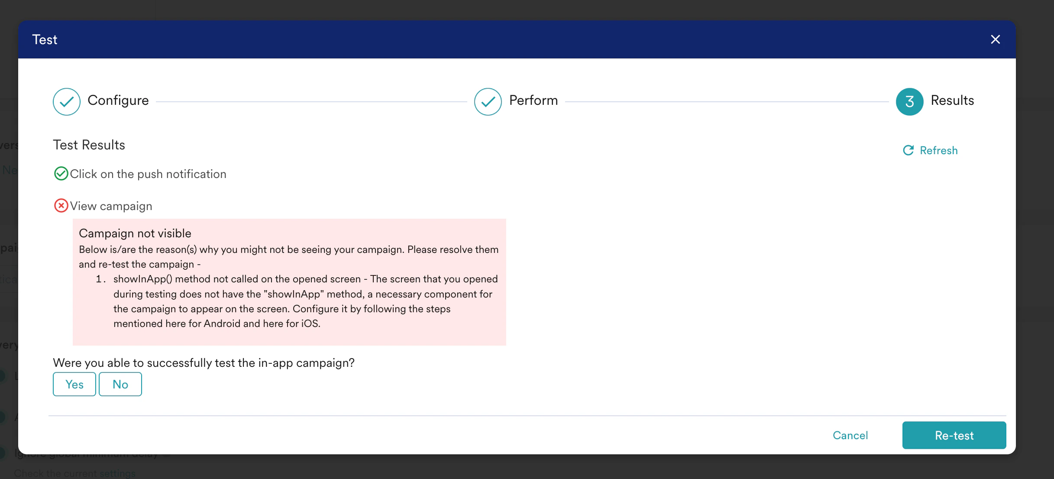This screenshot has width=1054, height=479.
Task: Click red error icon beside View campaign
Action: (x=61, y=206)
